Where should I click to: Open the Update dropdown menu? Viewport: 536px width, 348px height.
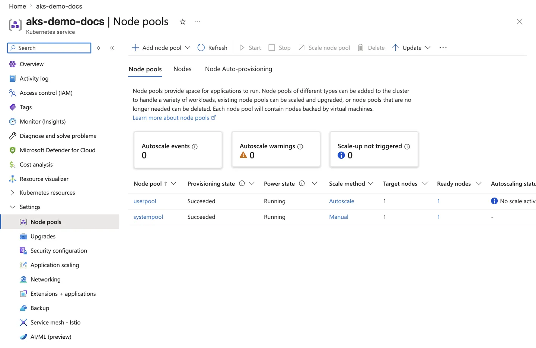point(411,48)
